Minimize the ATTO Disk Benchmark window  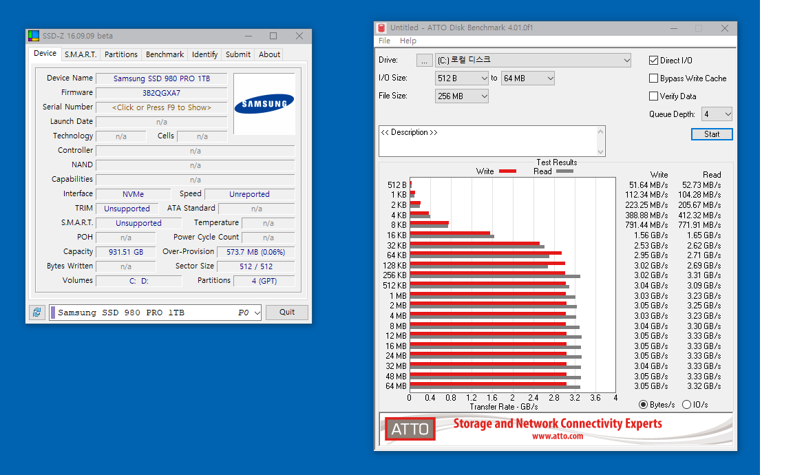(x=674, y=28)
